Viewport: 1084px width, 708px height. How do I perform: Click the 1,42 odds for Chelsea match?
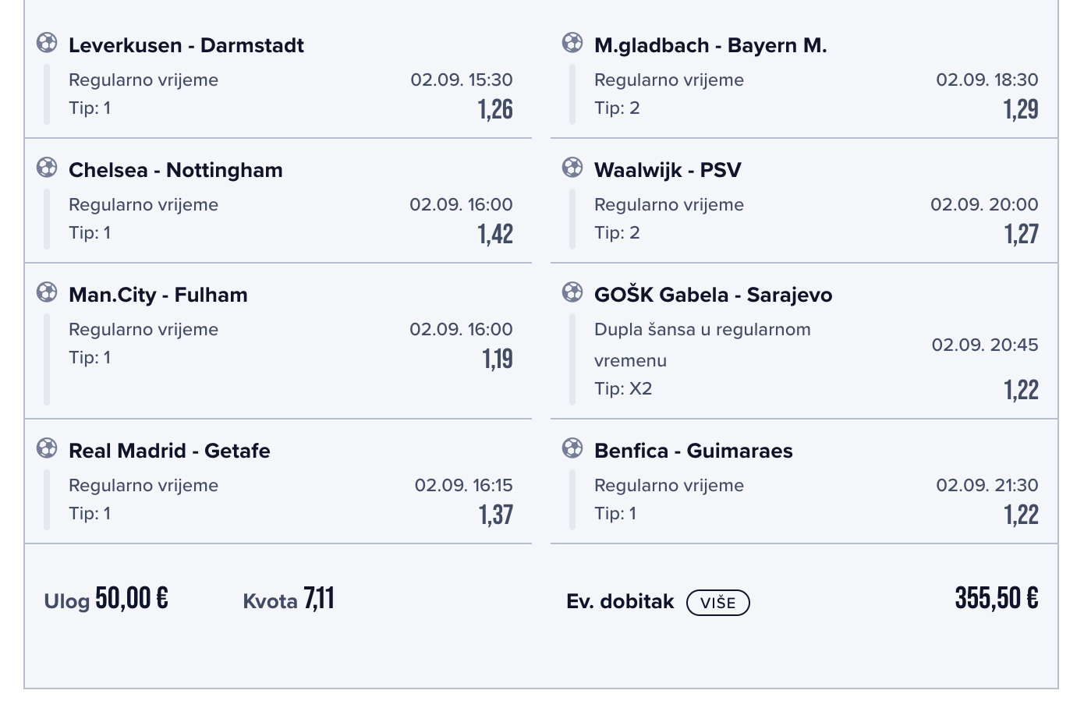495,234
